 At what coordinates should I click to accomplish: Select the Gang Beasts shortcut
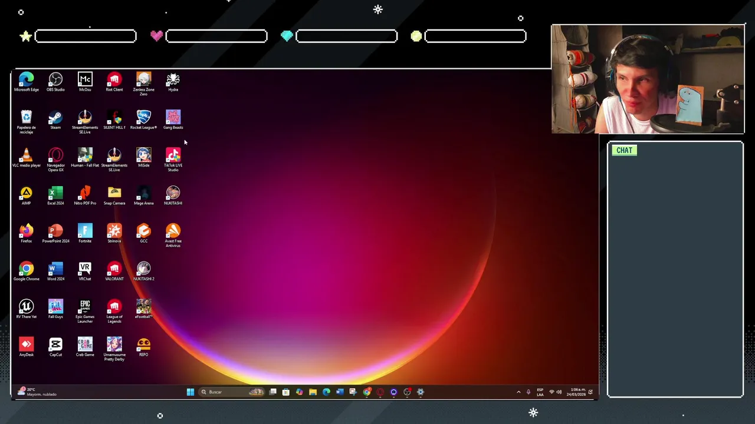pyautogui.click(x=173, y=120)
